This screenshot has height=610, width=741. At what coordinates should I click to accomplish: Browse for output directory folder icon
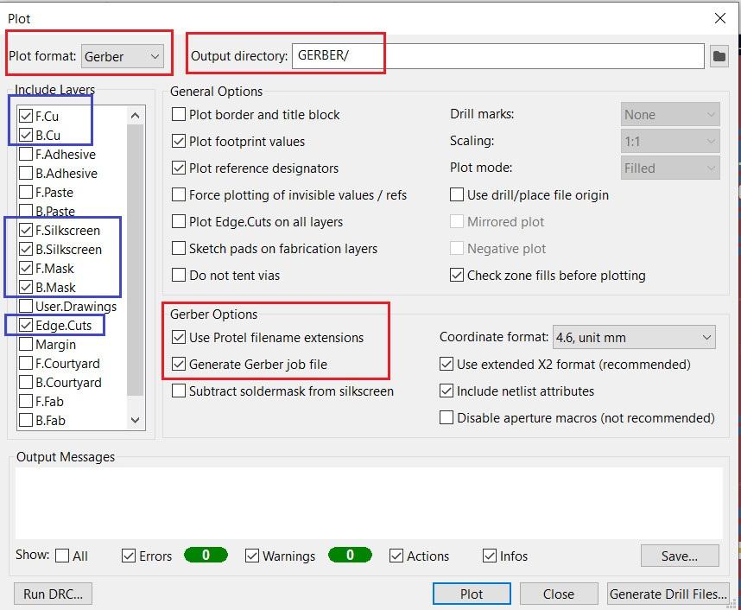click(x=719, y=56)
